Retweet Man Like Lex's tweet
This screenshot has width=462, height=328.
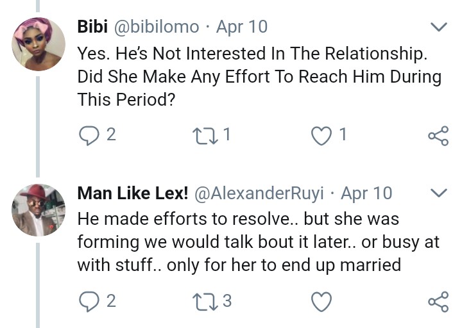tap(203, 300)
